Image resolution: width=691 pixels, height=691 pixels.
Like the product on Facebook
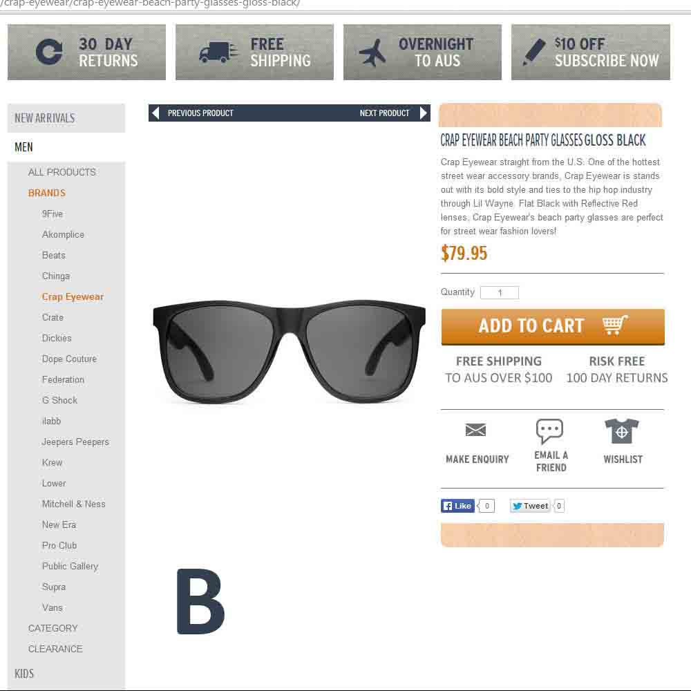[457, 506]
